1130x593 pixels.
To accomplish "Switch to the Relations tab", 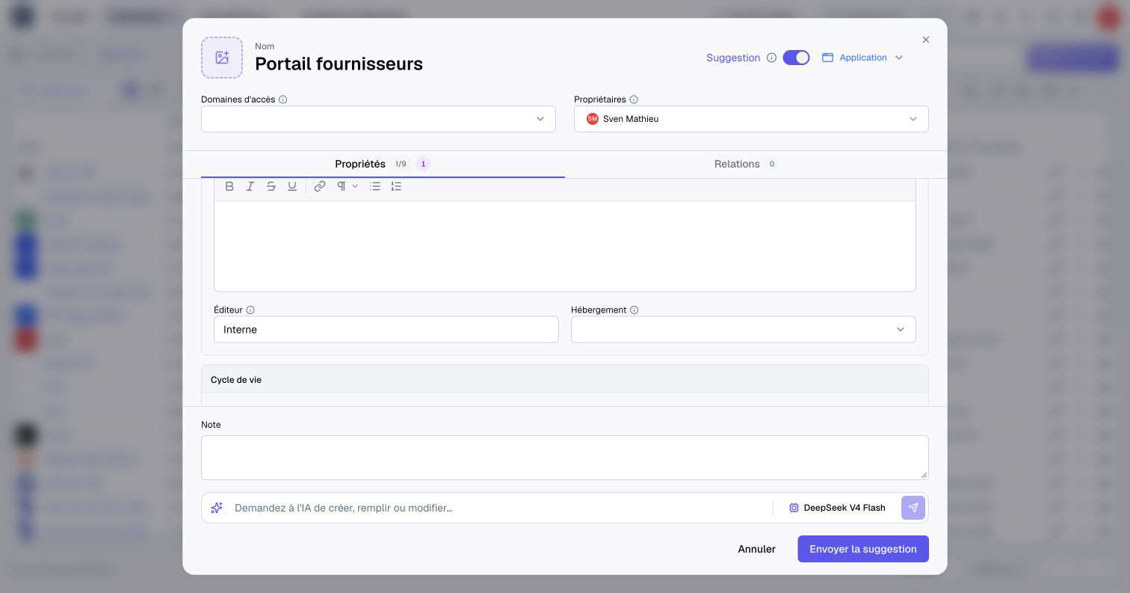I will click(746, 164).
